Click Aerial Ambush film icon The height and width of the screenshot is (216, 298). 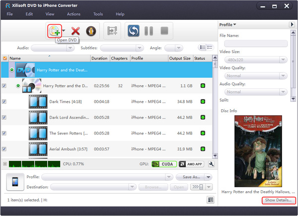(x=38, y=149)
